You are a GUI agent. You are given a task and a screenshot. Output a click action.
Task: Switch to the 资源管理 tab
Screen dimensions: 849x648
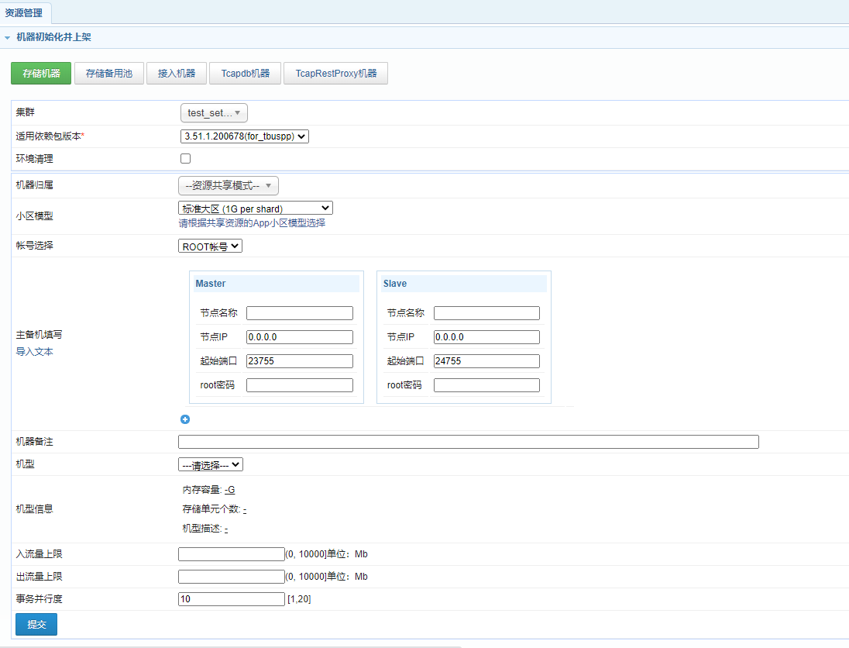click(x=24, y=13)
